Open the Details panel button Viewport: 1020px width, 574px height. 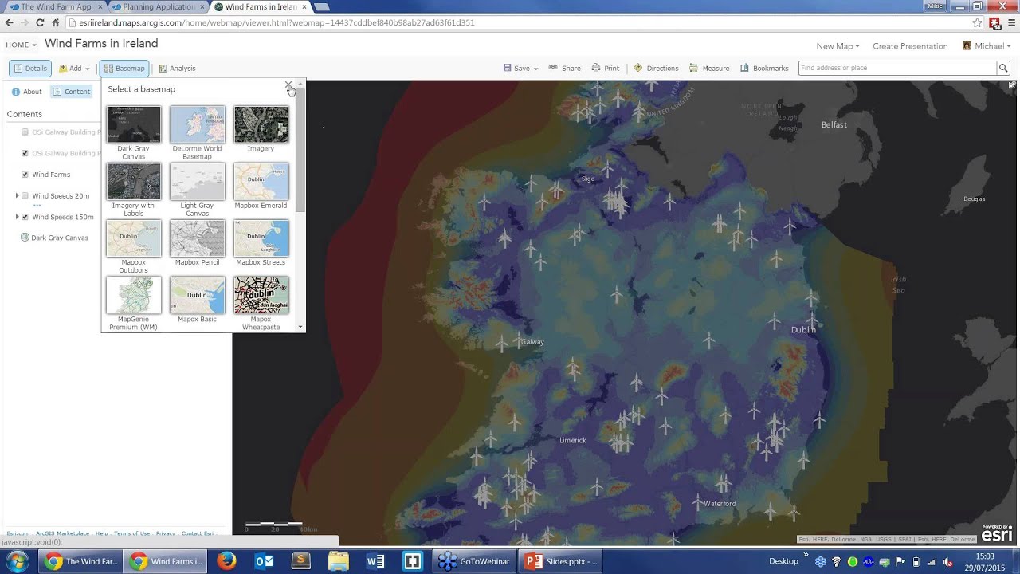pos(30,69)
